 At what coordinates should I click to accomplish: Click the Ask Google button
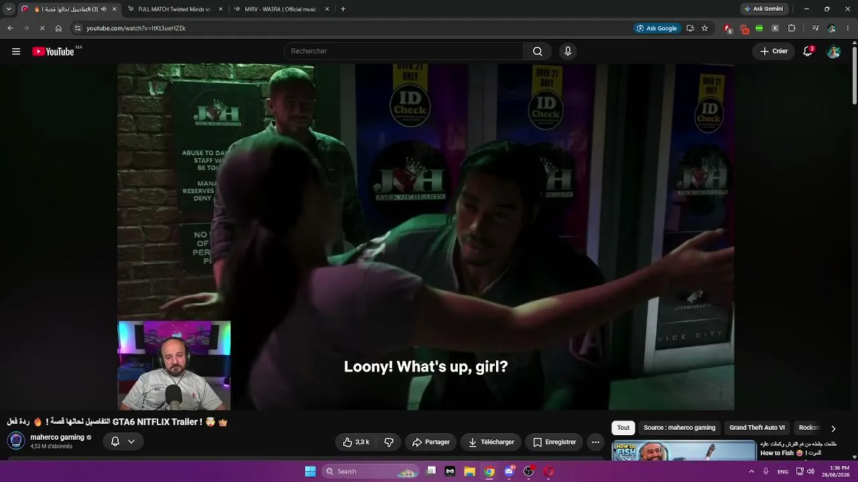pyautogui.click(x=657, y=28)
